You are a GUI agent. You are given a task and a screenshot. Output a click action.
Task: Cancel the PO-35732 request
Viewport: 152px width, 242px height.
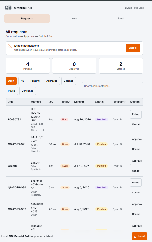point(136,124)
